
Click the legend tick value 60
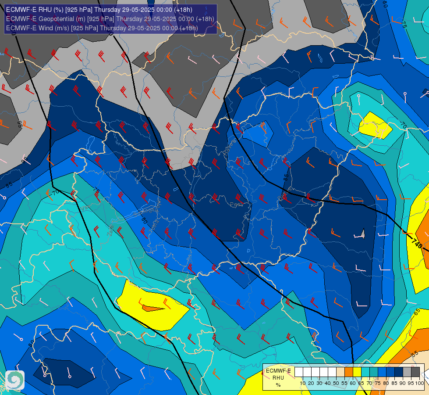353,383
